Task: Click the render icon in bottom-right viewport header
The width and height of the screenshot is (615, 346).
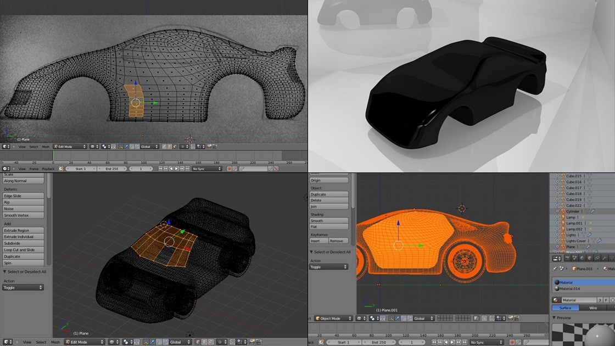Action: click(x=511, y=318)
